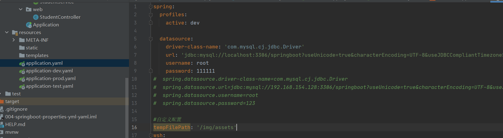
Task: Click the '111111' password value
Action: click(206, 71)
